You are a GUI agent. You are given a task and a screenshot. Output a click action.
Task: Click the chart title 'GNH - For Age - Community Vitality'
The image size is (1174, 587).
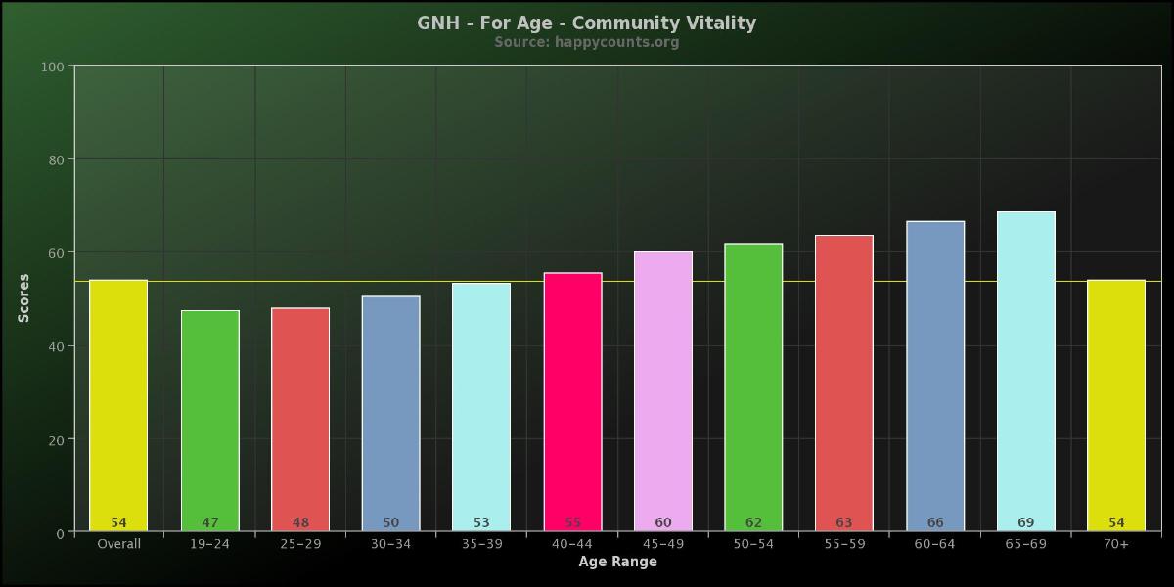coord(586,23)
